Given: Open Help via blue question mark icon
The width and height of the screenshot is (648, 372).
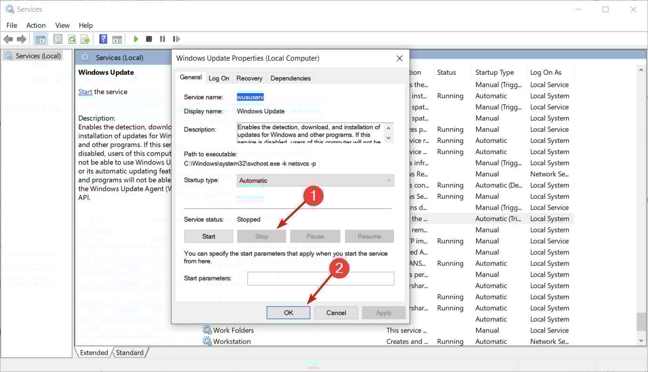Looking at the screenshot, I should (x=103, y=39).
